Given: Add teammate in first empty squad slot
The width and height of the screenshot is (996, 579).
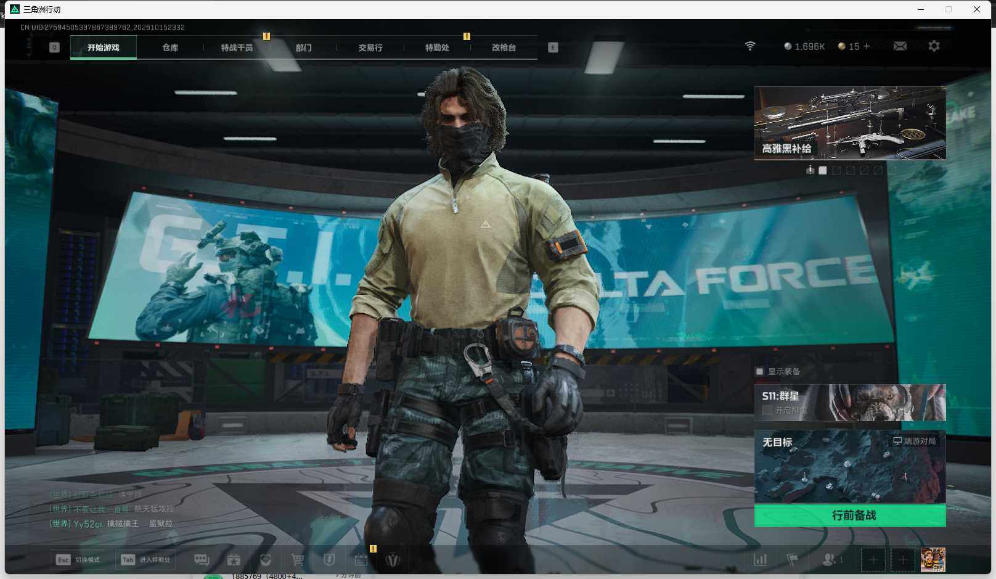Looking at the screenshot, I should tap(873, 560).
